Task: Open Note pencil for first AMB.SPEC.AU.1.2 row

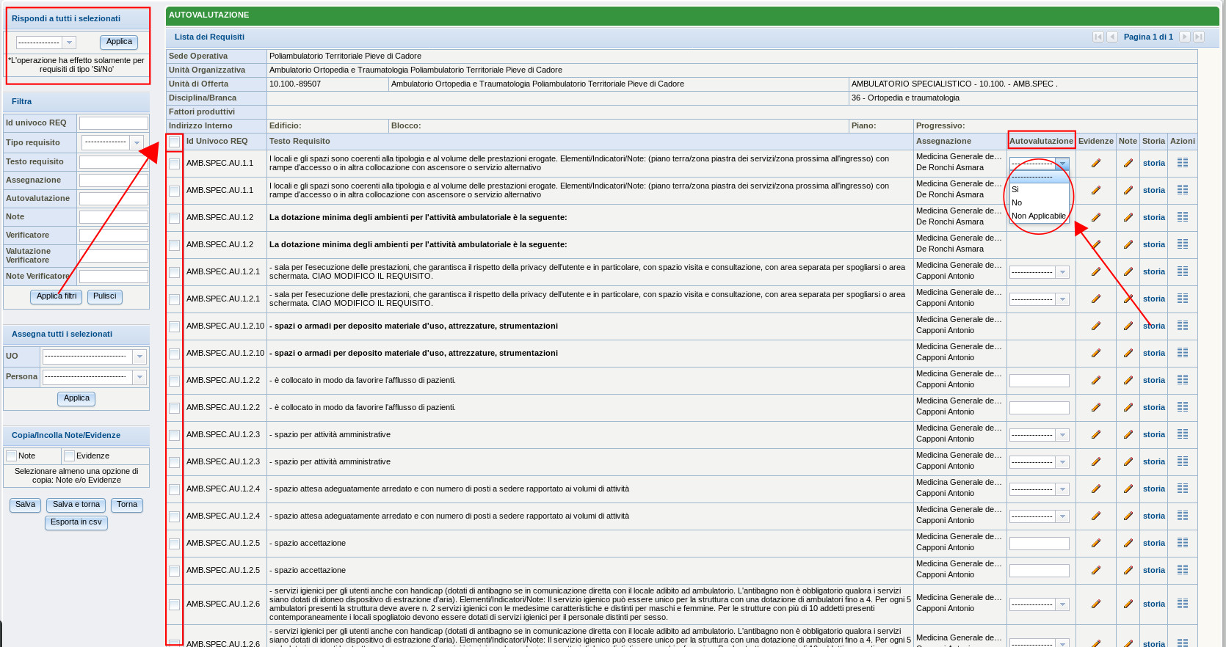Action: [1128, 217]
